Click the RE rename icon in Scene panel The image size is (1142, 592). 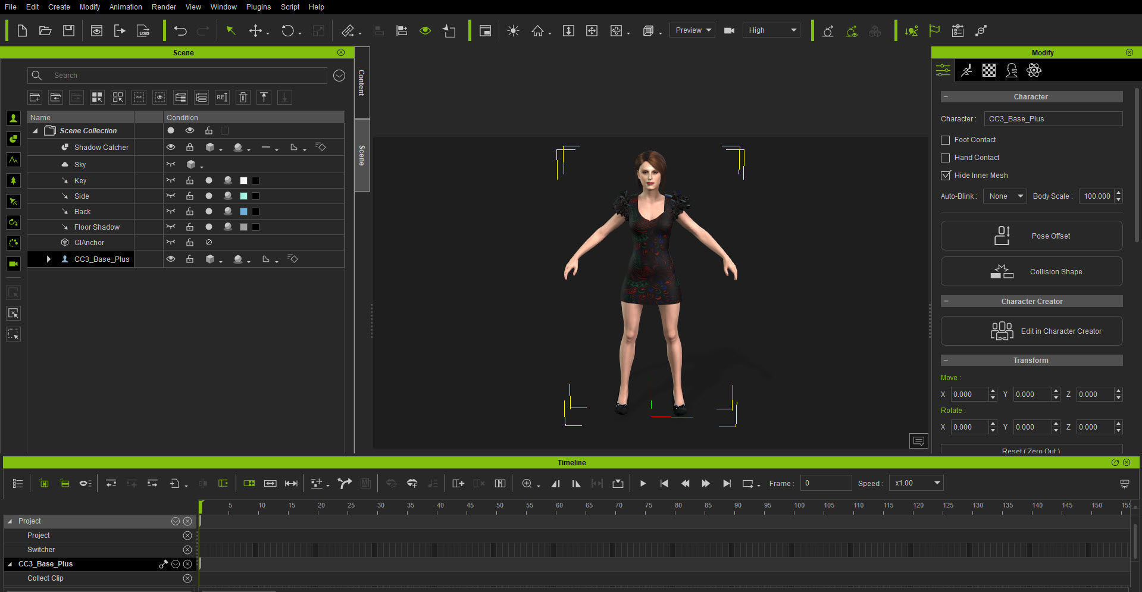click(222, 97)
